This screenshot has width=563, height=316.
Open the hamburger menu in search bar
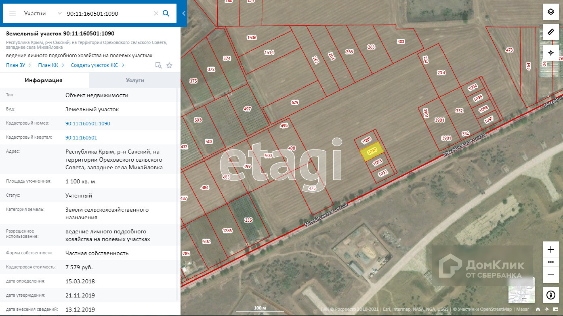tap(13, 13)
